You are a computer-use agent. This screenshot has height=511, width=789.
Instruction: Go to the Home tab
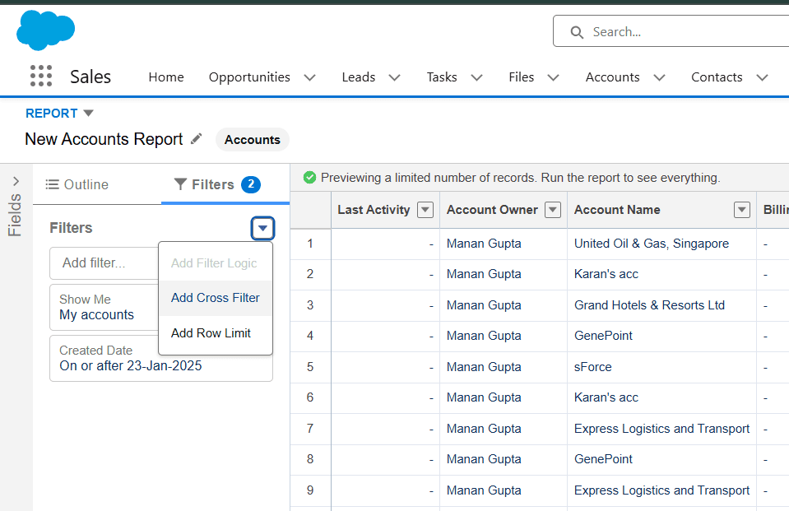pyautogui.click(x=166, y=77)
